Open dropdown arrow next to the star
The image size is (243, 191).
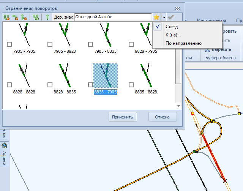tap(164, 17)
